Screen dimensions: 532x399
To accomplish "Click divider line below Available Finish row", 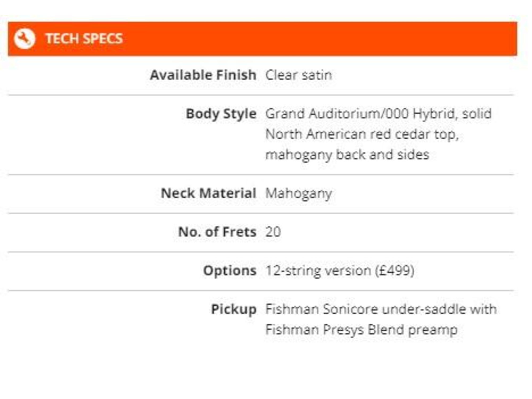I will (261, 95).
